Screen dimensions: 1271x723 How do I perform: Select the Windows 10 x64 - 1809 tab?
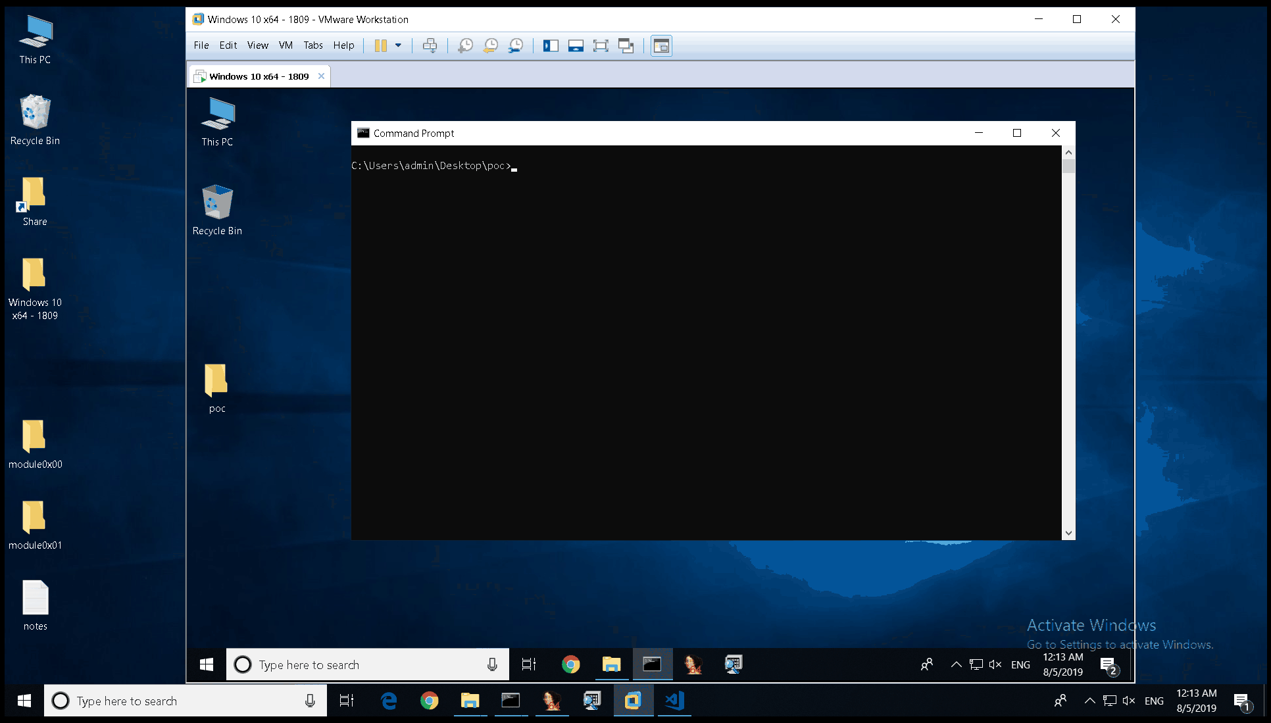(x=259, y=76)
